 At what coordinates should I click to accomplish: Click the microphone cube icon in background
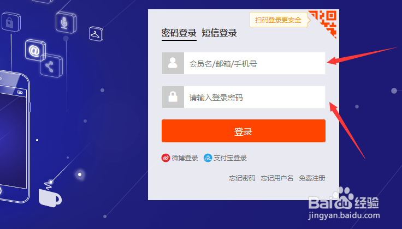66,22
